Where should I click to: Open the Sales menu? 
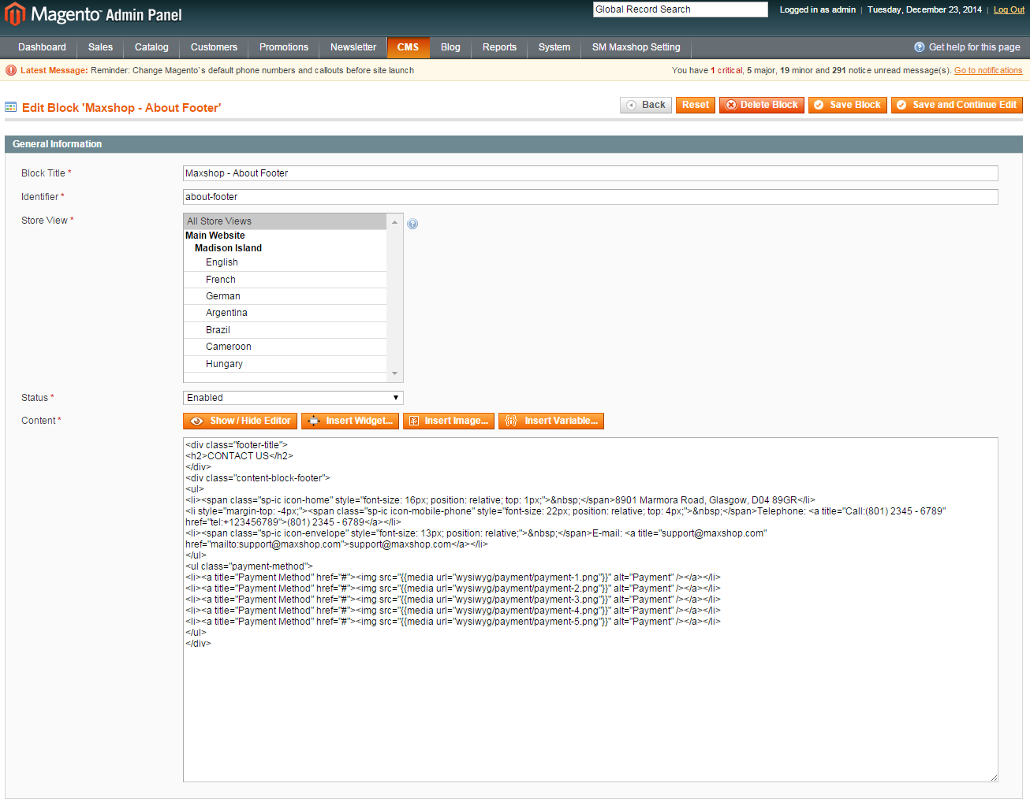(100, 47)
